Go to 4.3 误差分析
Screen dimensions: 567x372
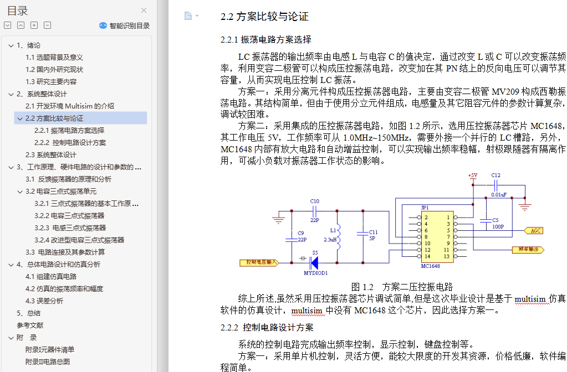[44, 301]
